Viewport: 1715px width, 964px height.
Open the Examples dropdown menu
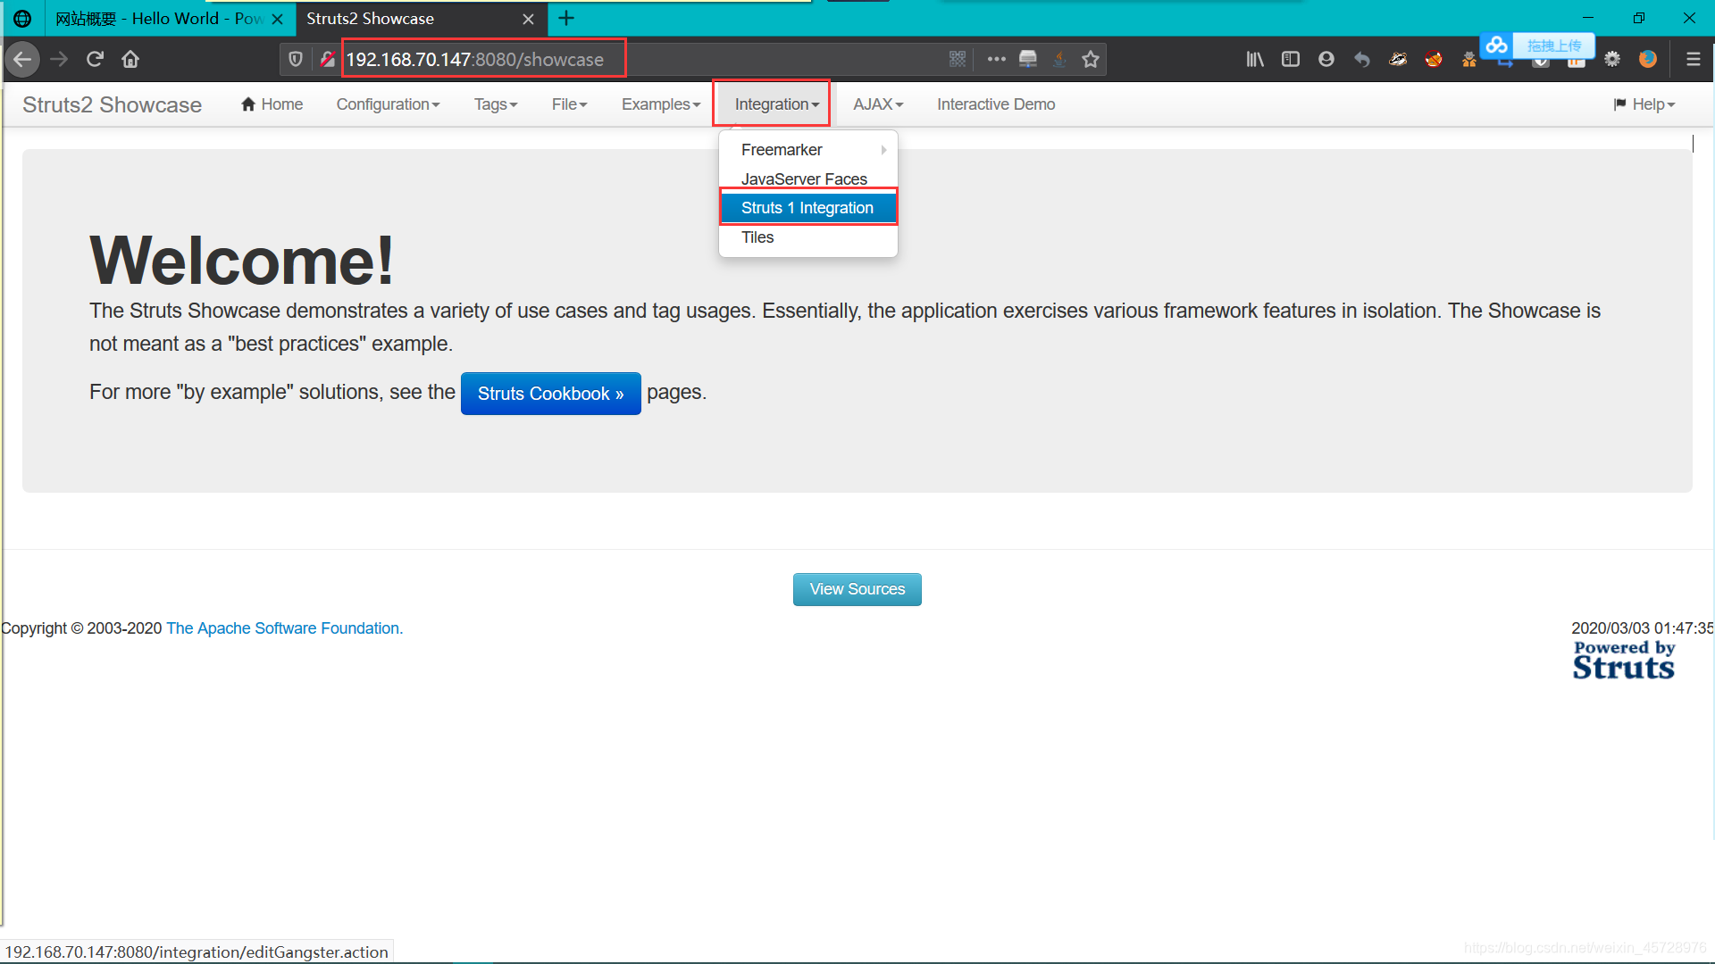click(661, 104)
